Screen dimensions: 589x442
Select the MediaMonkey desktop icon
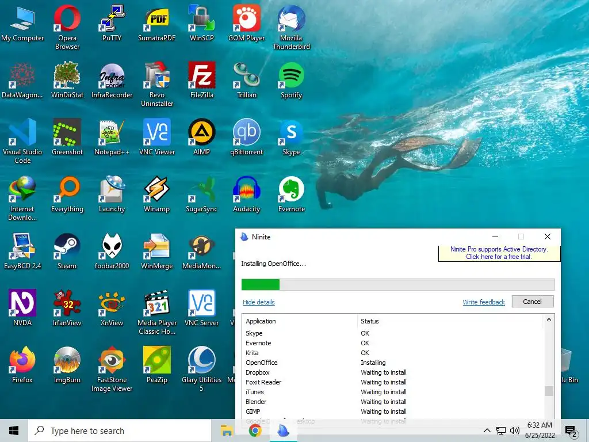pos(202,251)
